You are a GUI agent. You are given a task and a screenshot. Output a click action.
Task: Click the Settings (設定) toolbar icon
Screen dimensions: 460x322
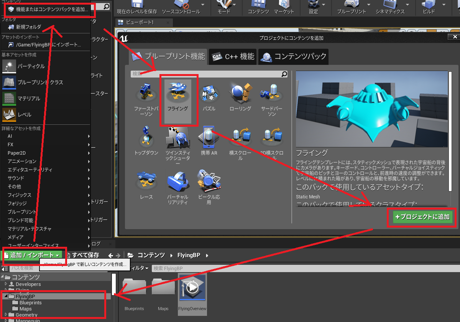(x=314, y=4)
